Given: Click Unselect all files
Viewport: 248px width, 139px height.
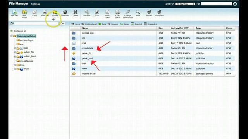Looking at the screenshot, I should click(151, 24).
